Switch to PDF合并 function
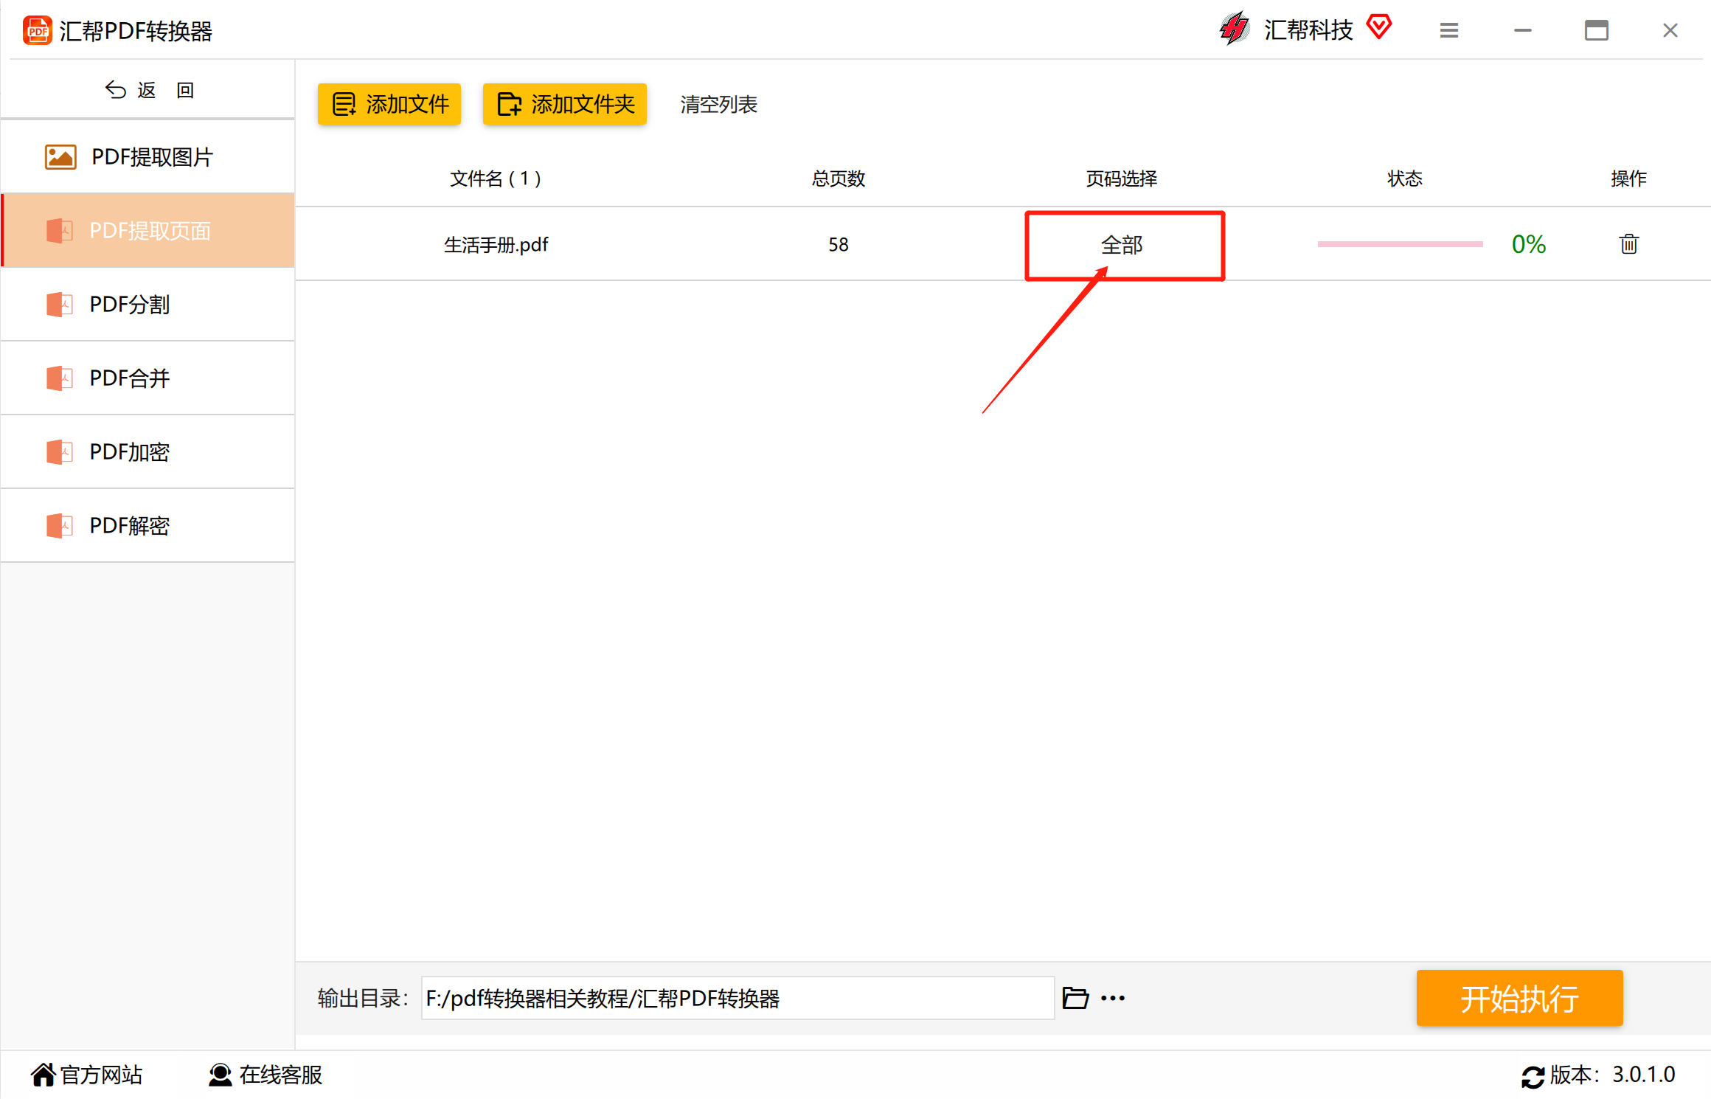 tap(147, 378)
